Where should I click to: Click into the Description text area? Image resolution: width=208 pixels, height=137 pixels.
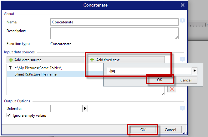(114, 33)
